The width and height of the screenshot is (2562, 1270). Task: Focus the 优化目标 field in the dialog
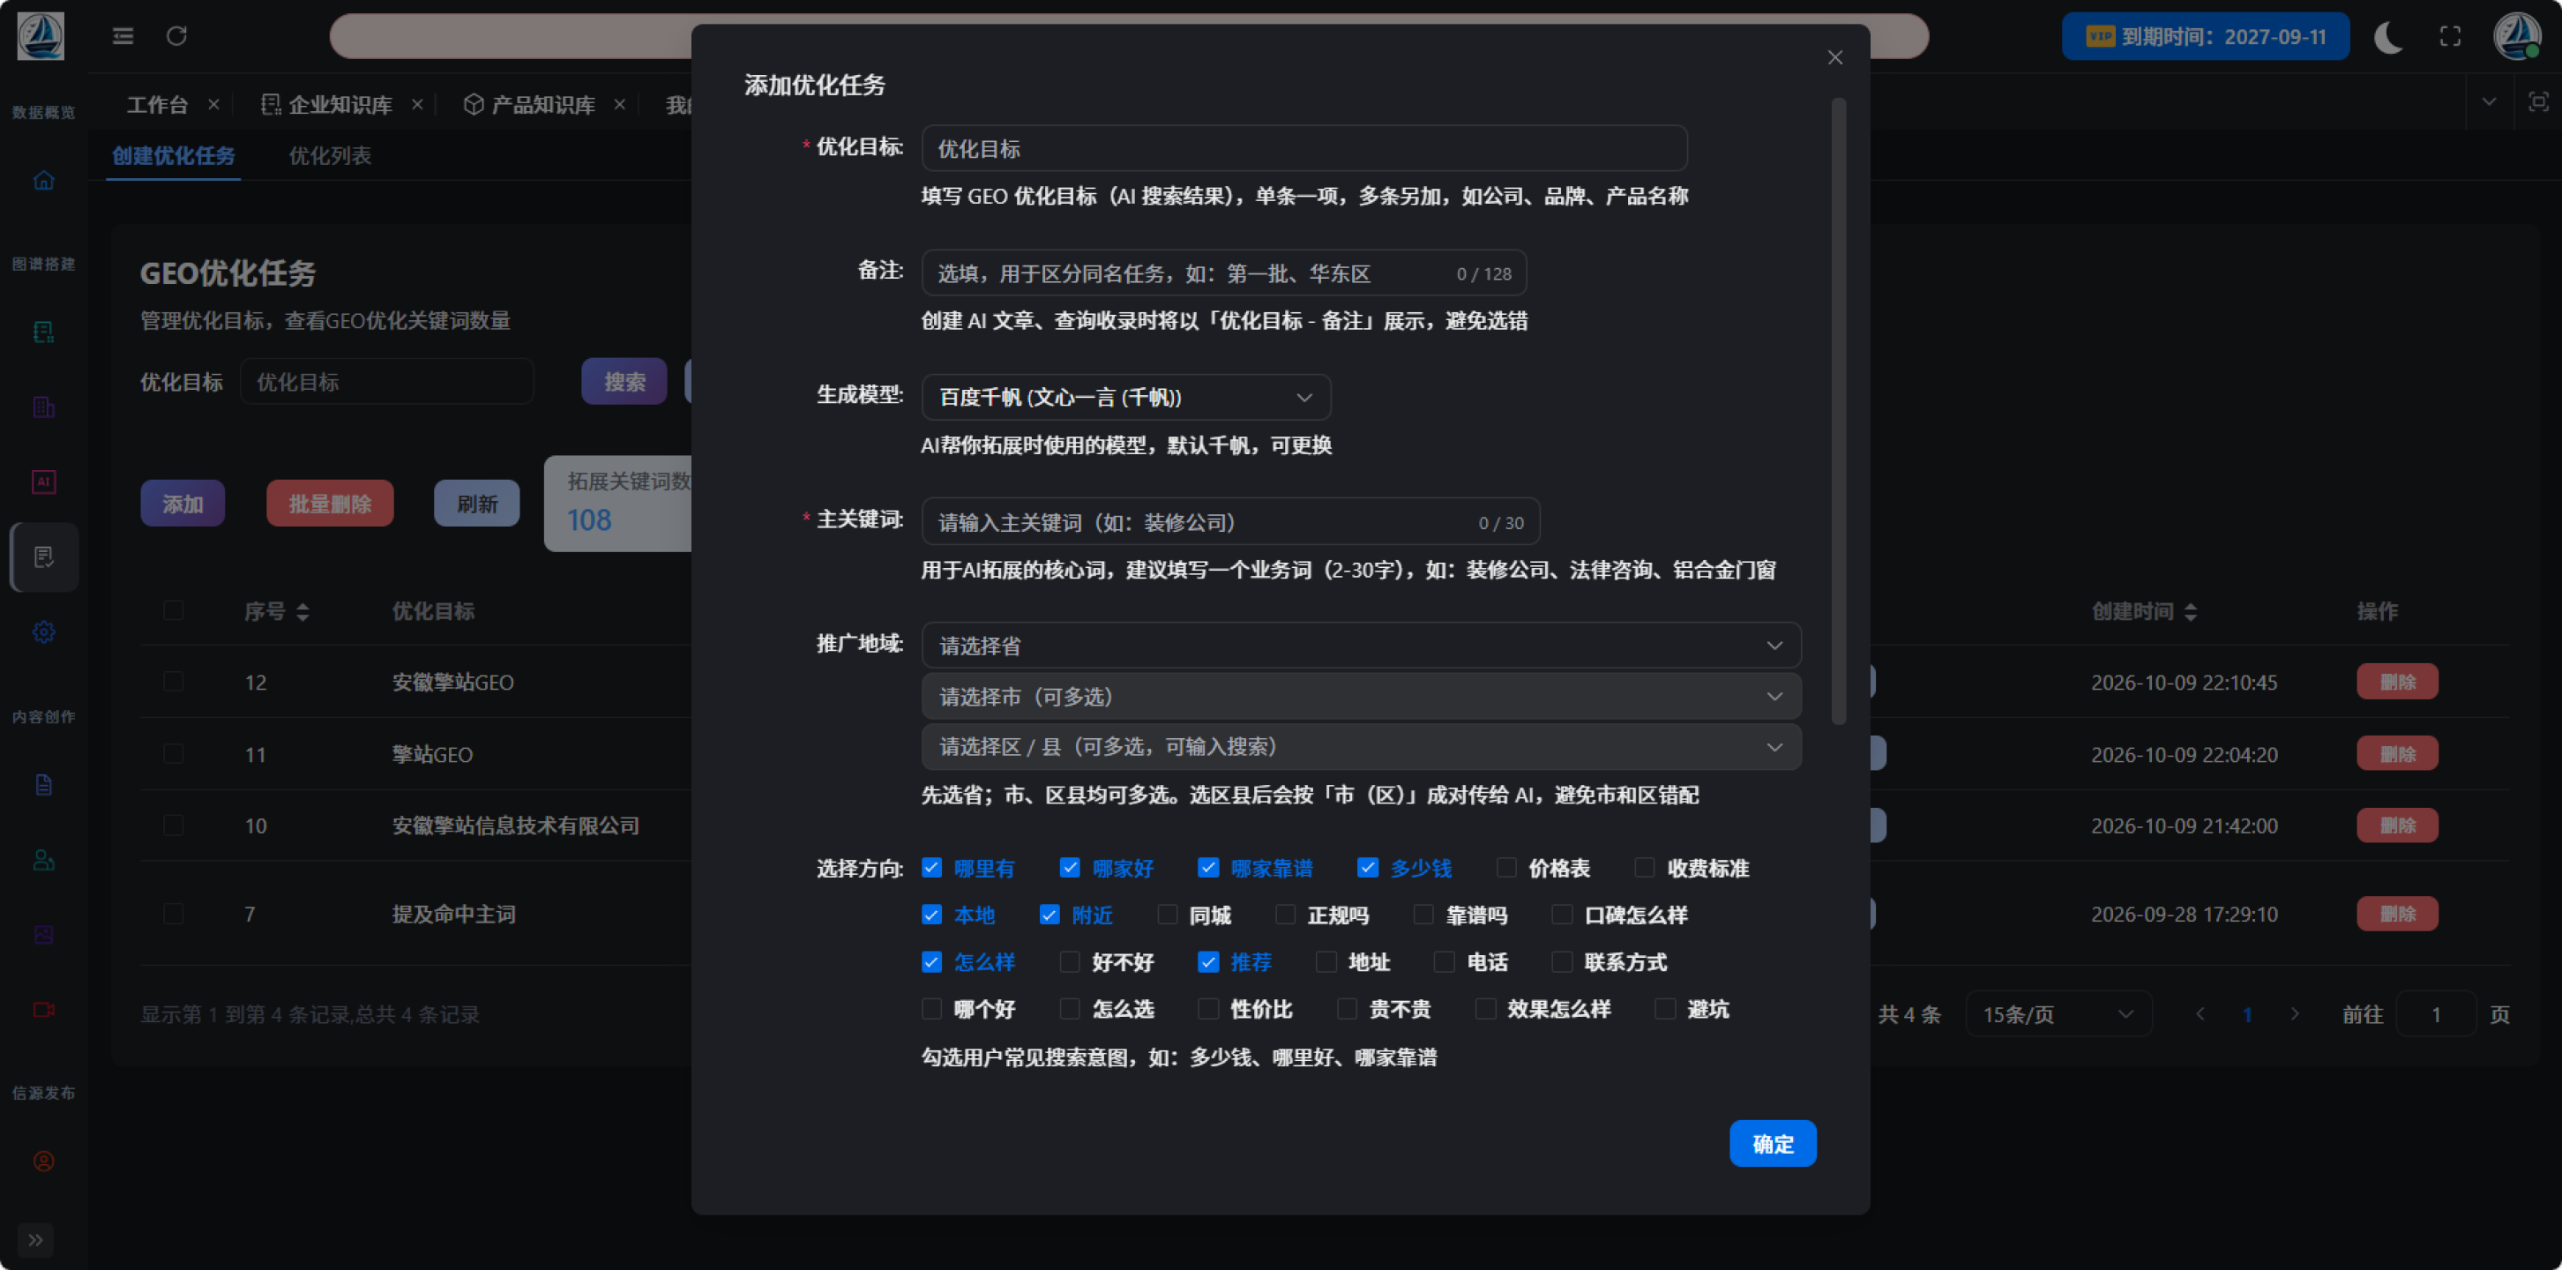coord(1303,148)
